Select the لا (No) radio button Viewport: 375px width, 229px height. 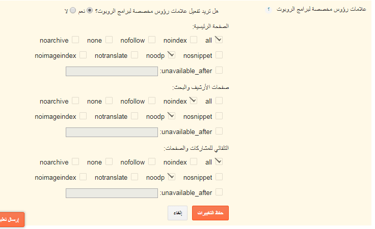(73, 10)
